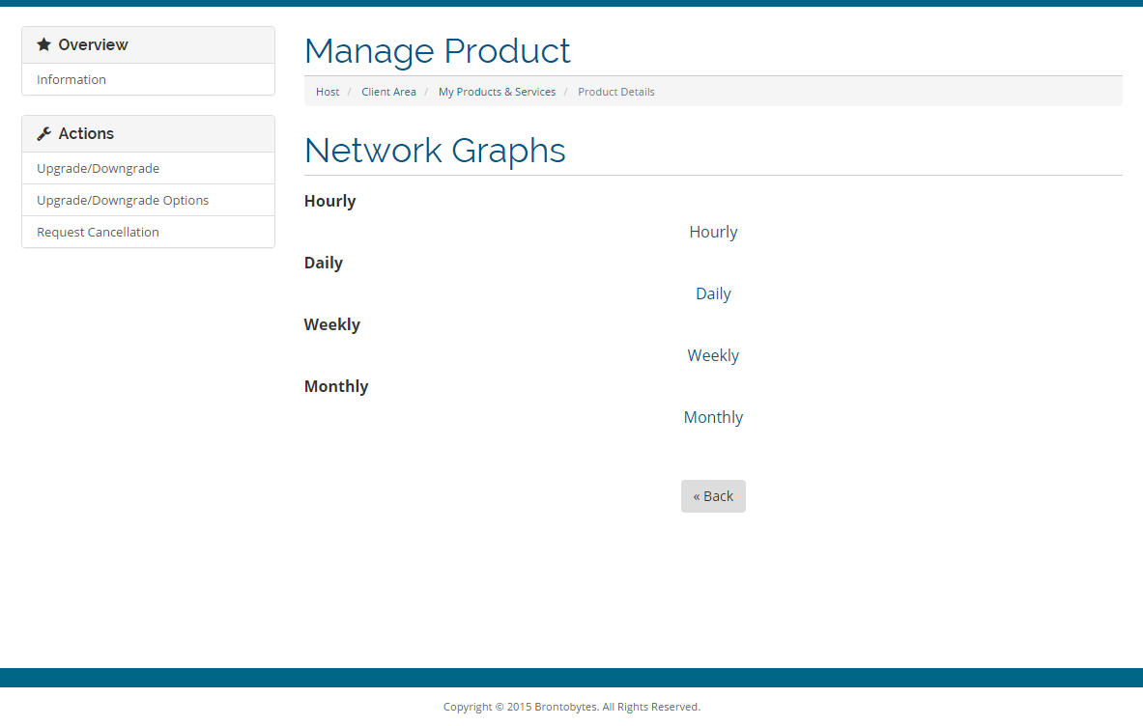Choose Request Cancellation from the Actions list
This screenshot has height=726, width=1143.
pos(98,233)
